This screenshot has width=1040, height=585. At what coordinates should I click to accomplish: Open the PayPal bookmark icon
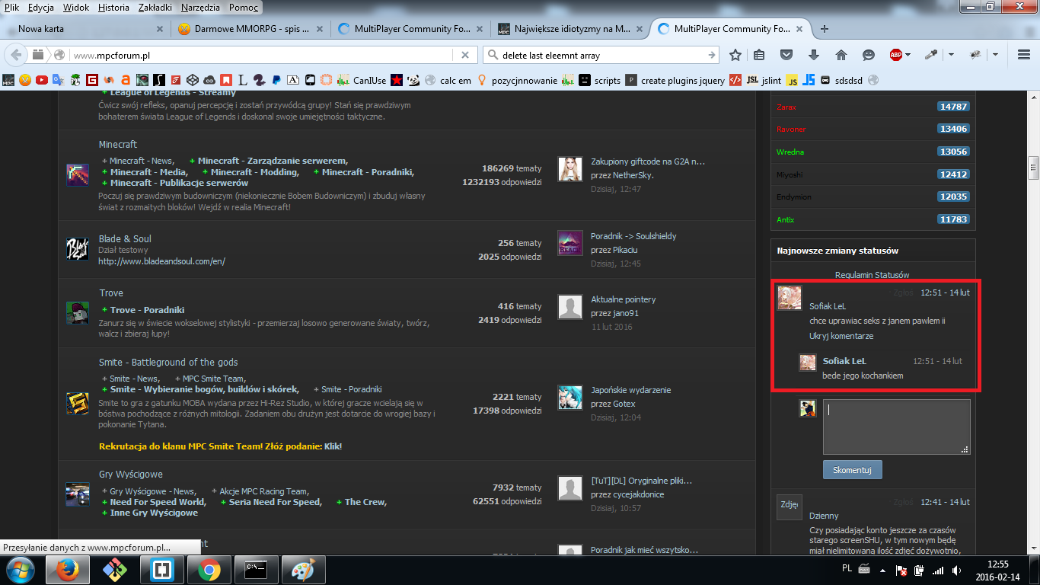(x=276, y=80)
